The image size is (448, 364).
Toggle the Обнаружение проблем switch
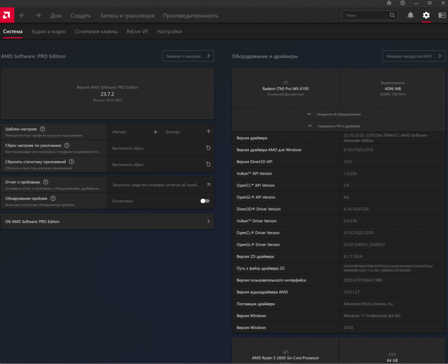205,201
